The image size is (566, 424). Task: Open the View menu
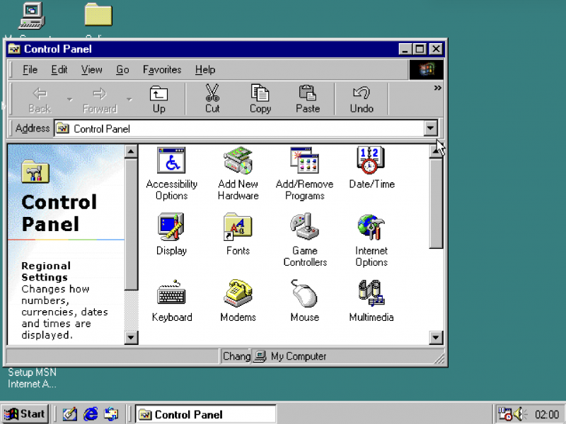pyautogui.click(x=91, y=70)
